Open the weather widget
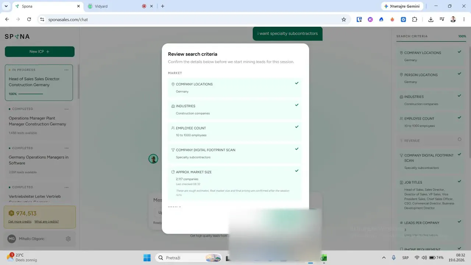Viewport: 471px width, 265px height. click(x=22, y=257)
